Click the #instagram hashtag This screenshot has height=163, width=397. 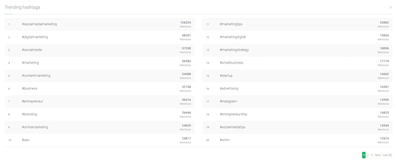[x=228, y=101]
